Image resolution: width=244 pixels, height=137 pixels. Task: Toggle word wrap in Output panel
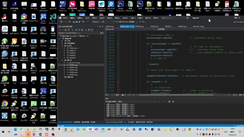(x=173, y=102)
